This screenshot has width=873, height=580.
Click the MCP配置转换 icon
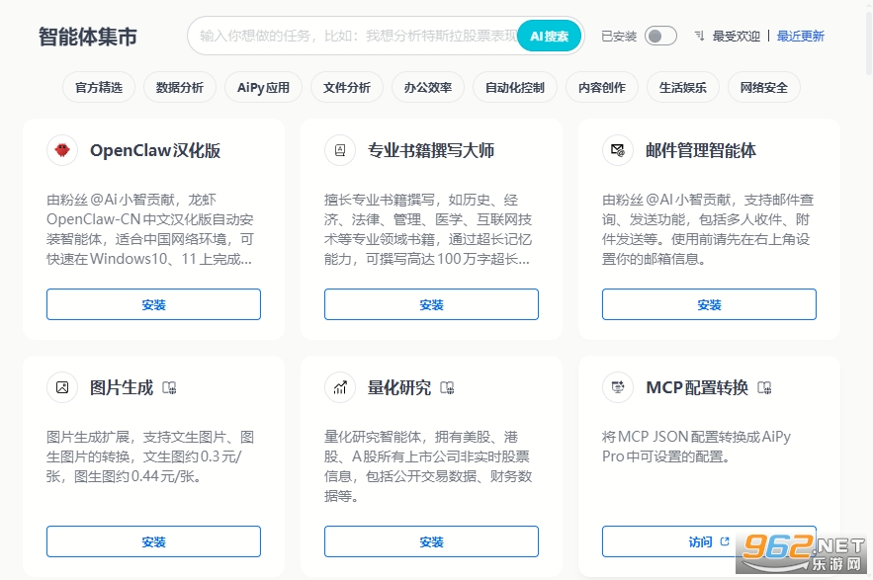pos(618,387)
